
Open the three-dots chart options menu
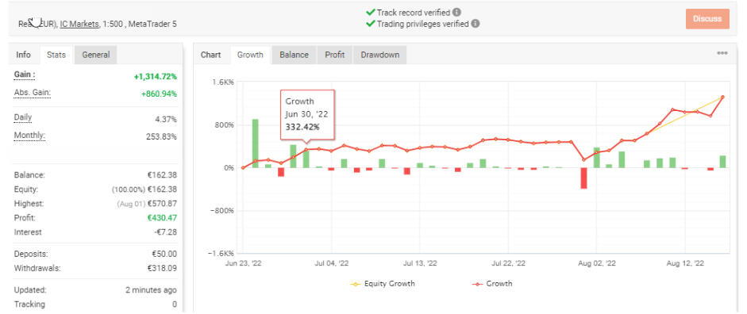[722, 53]
